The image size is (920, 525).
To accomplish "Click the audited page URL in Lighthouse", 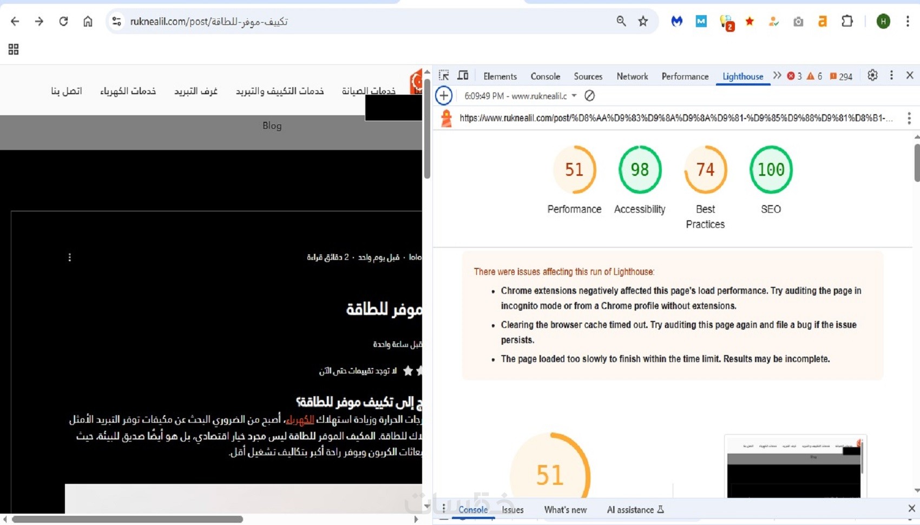I will click(676, 118).
